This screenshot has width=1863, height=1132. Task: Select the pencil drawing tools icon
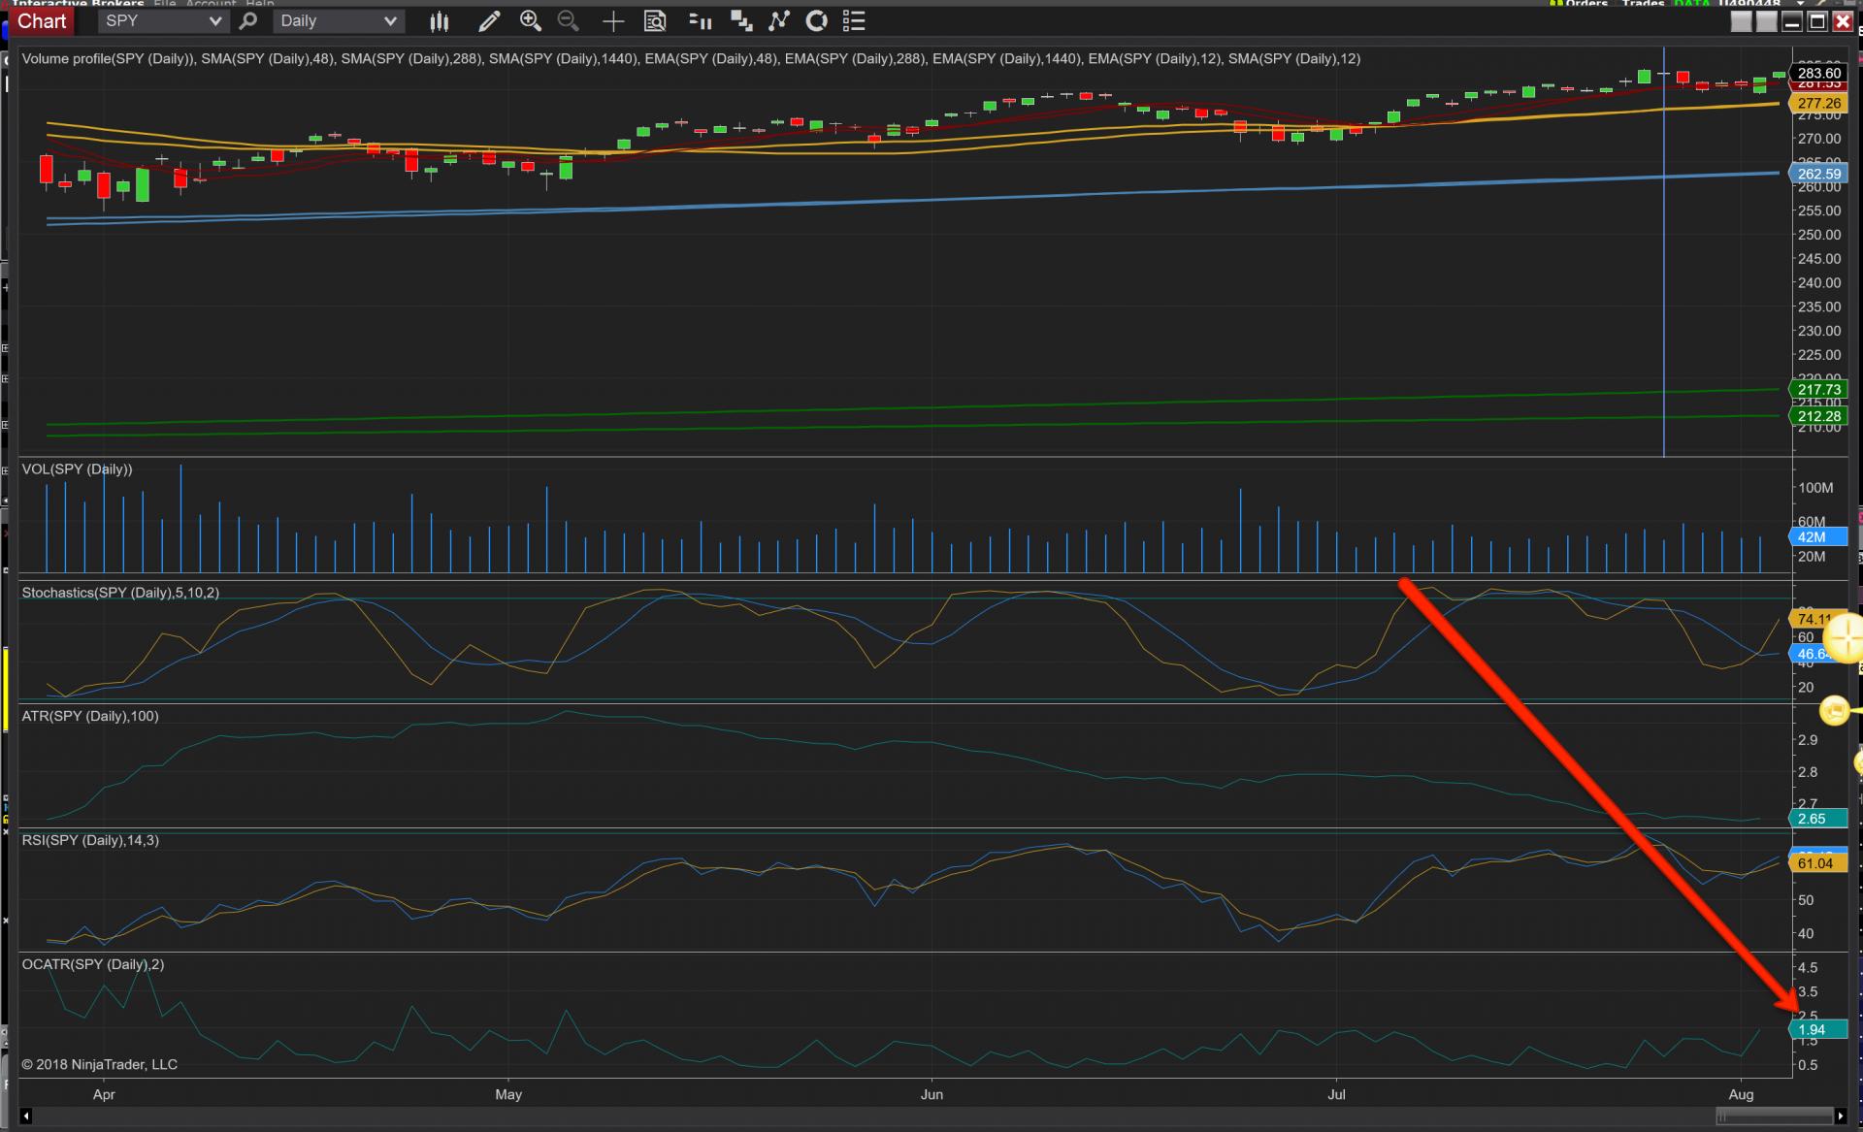pyautogui.click(x=489, y=21)
